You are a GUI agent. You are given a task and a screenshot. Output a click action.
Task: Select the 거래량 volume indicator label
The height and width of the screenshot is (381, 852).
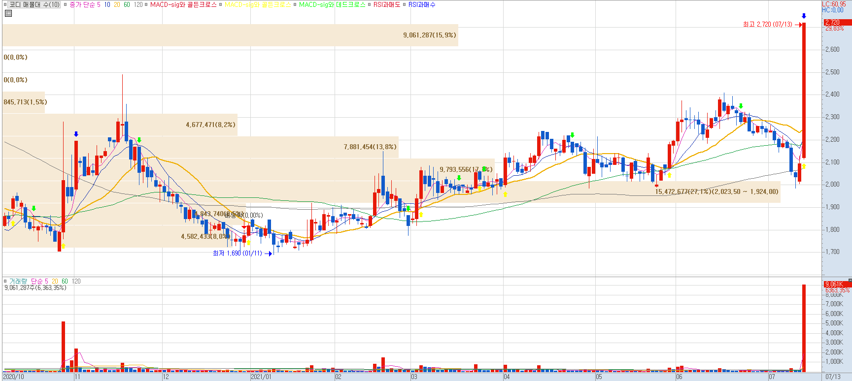click(18, 282)
